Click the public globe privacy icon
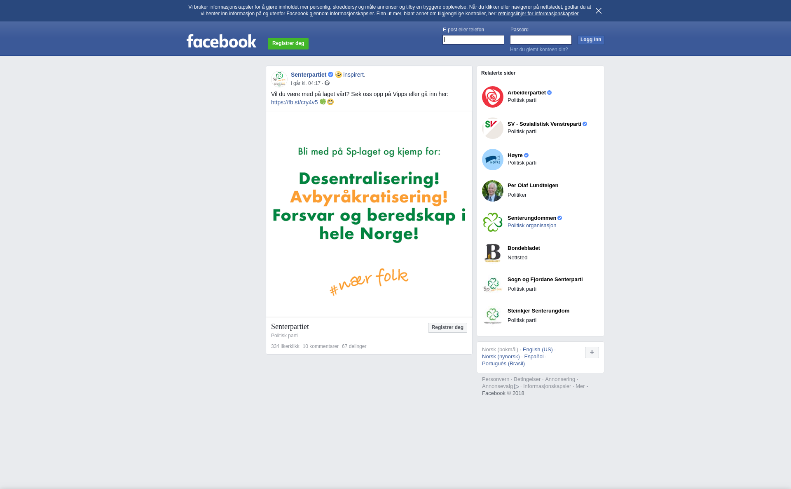Viewport: 791px width, 489px height. tap(327, 83)
